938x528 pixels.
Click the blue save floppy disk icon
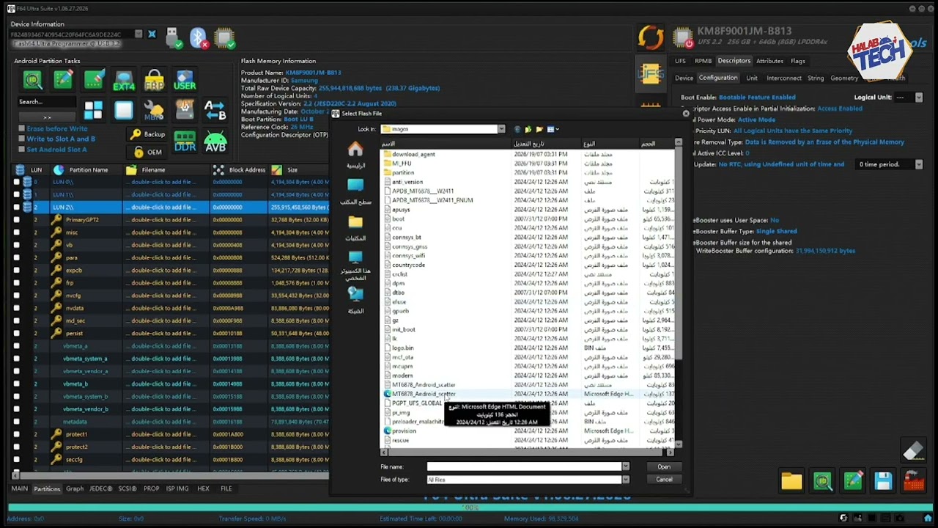(x=883, y=481)
